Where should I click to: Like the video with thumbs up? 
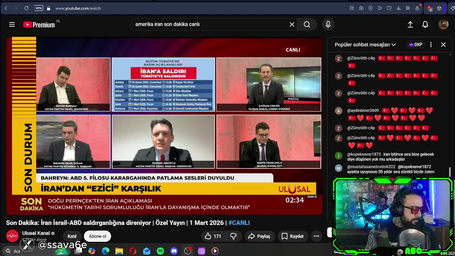pyautogui.click(x=213, y=236)
